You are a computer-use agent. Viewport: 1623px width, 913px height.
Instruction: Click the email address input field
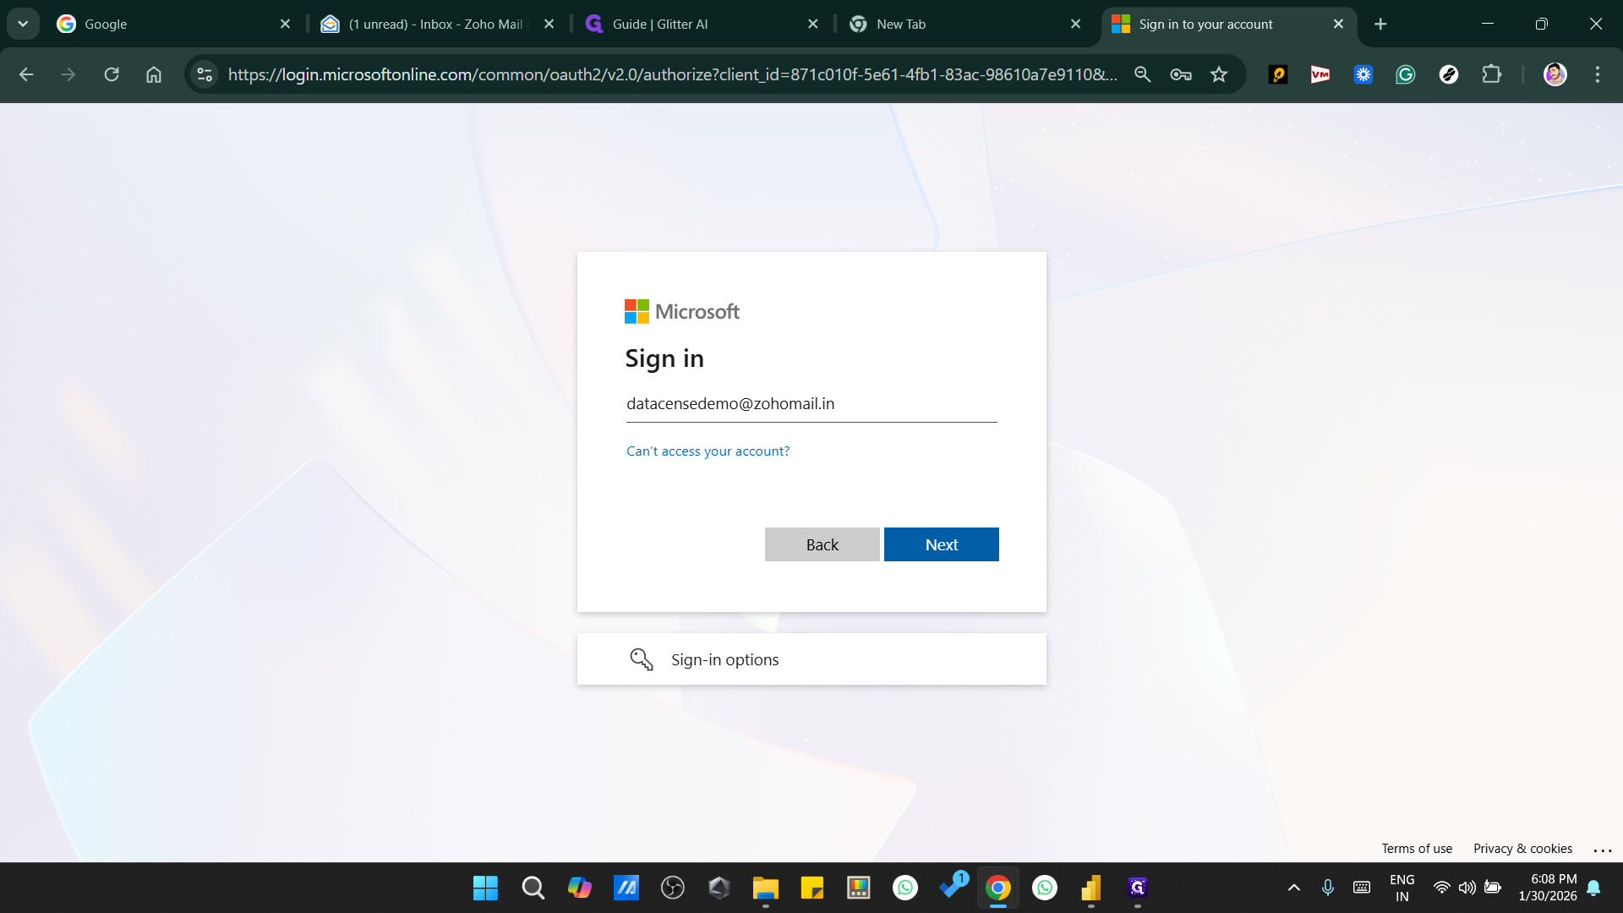(x=811, y=403)
